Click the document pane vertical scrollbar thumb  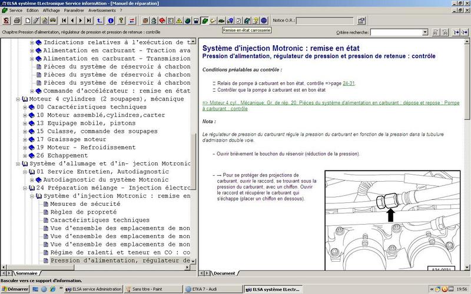coord(466,81)
